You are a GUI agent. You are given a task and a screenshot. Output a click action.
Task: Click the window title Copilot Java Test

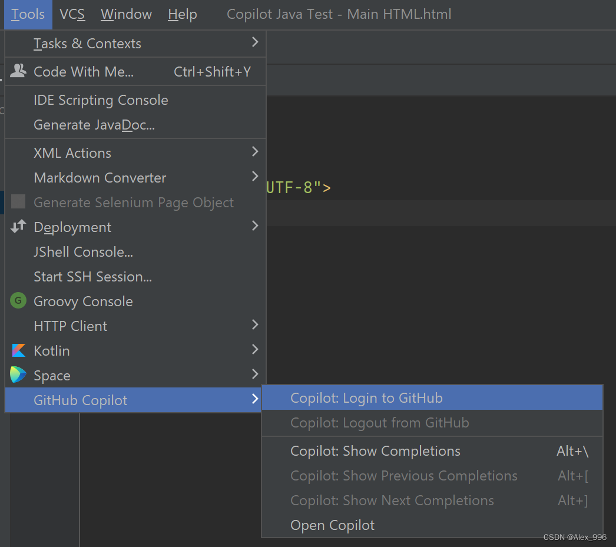pyautogui.click(x=339, y=14)
